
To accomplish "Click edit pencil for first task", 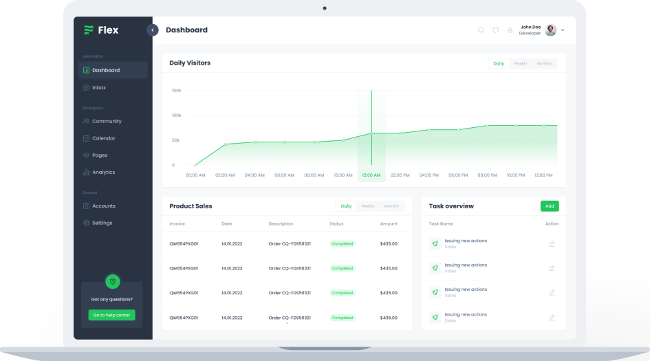I will pos(552,243).
